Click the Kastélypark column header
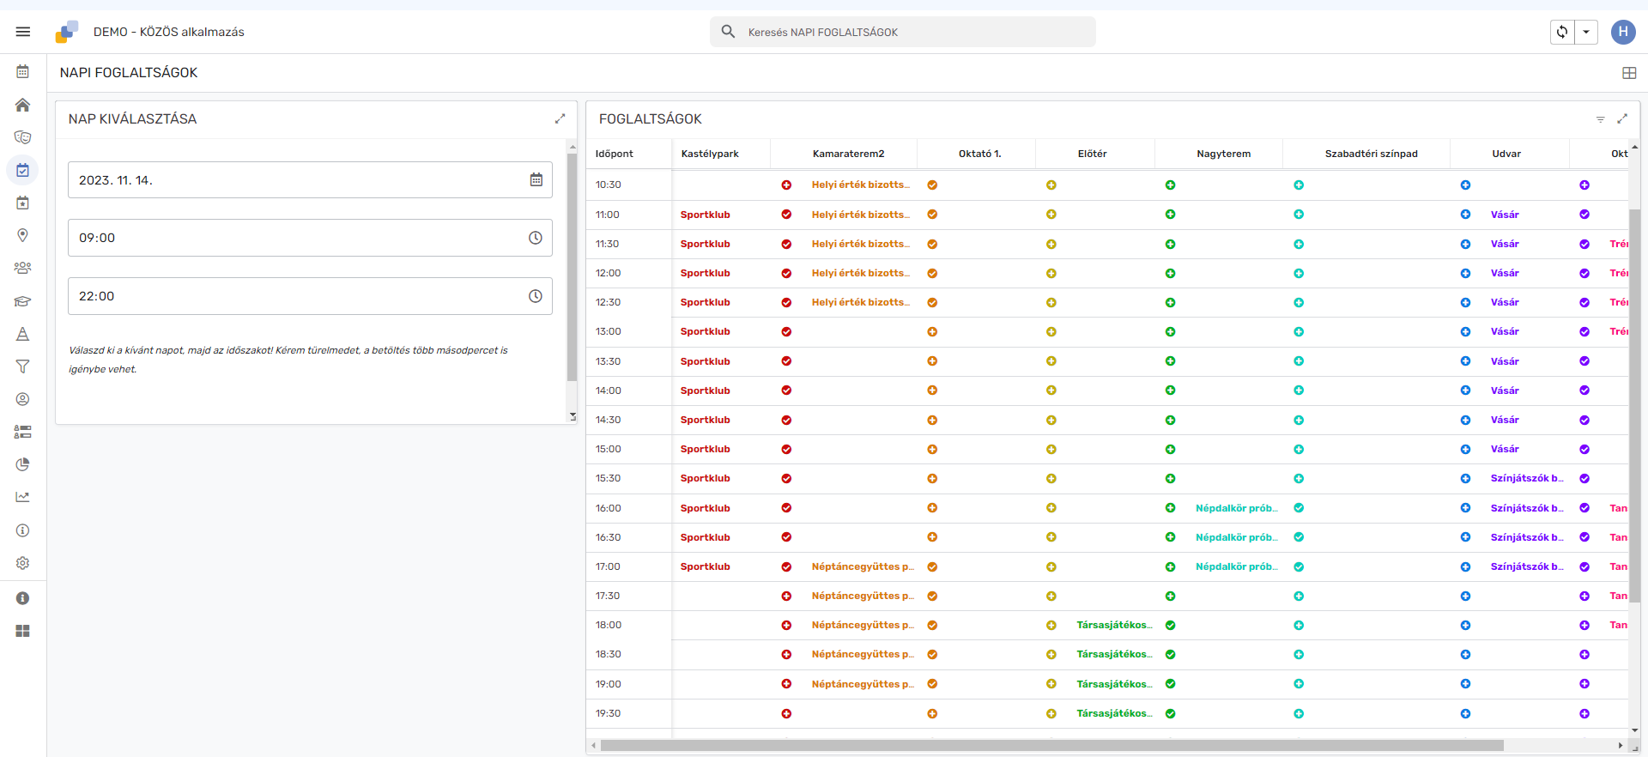Screen dimensions: 1648x757 (x=710, y=154)
